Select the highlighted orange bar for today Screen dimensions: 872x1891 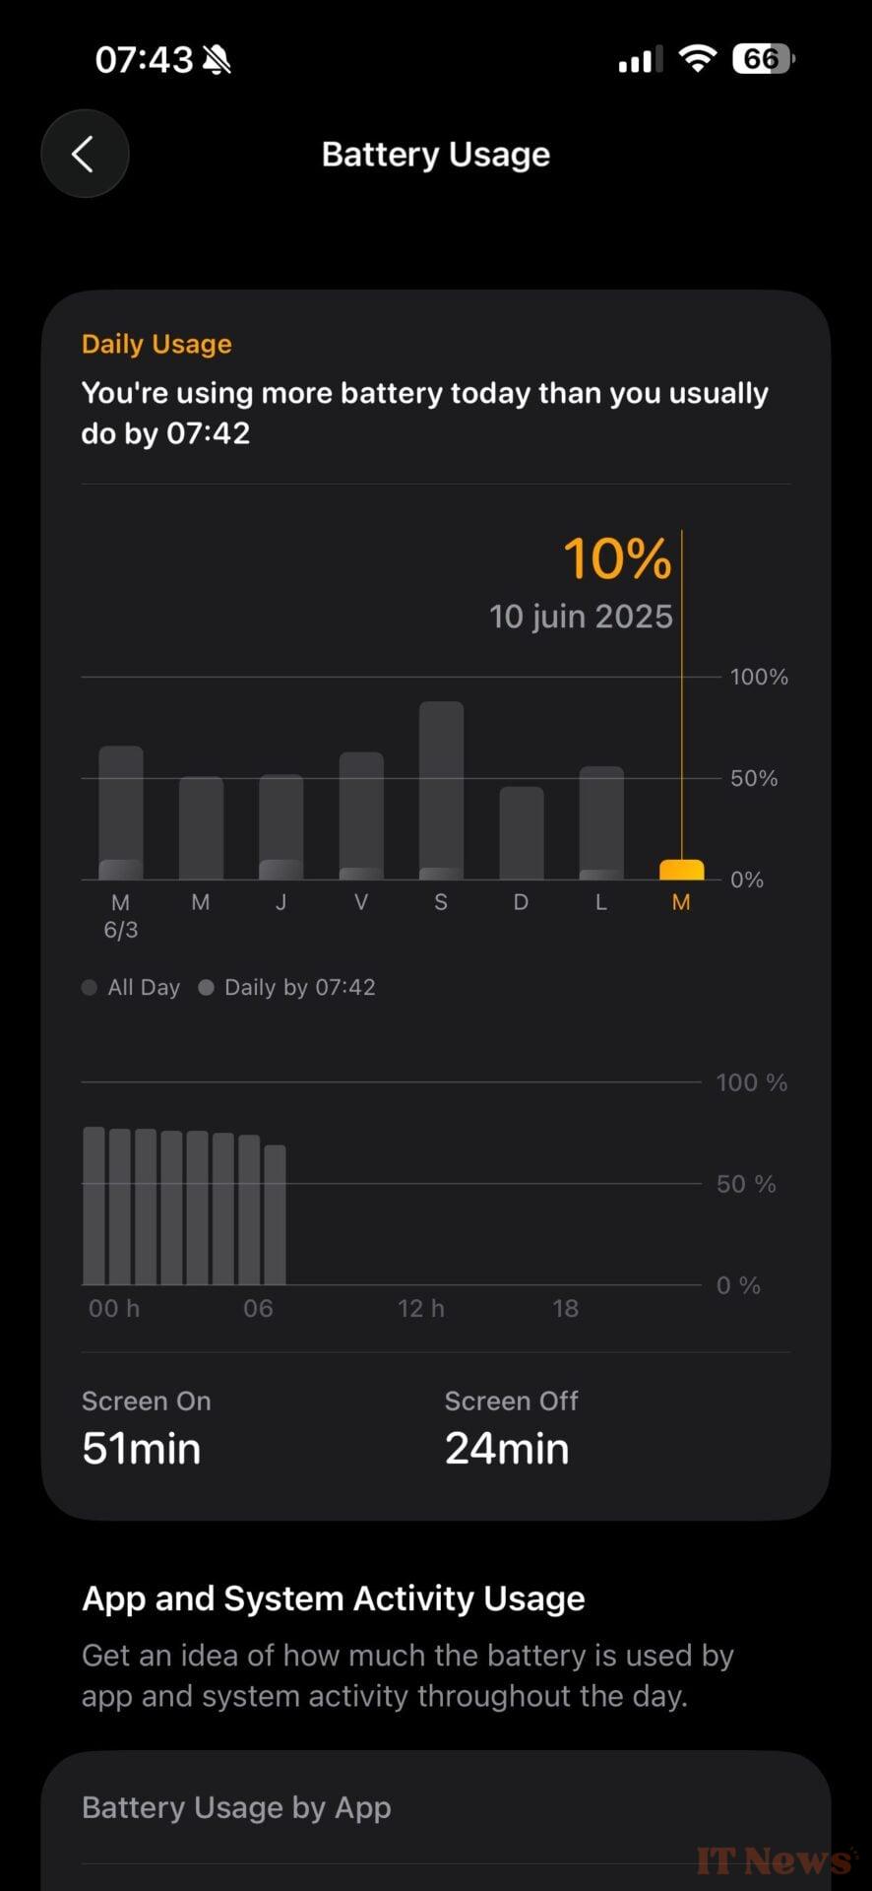click(681, 870)
